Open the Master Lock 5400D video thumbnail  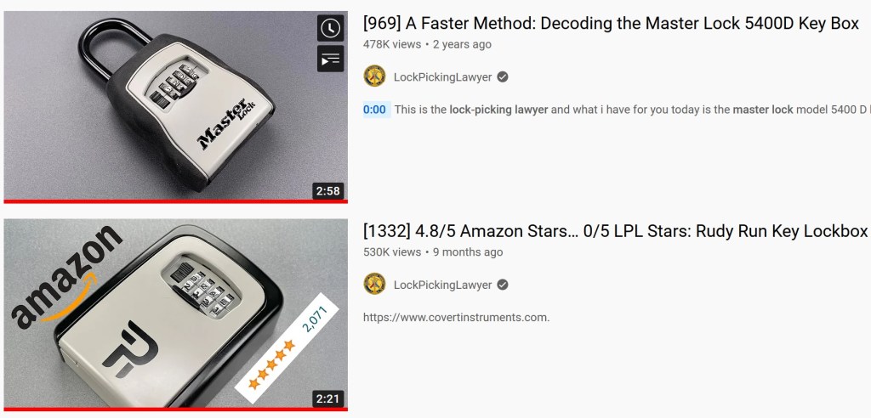tap(175, 106)
